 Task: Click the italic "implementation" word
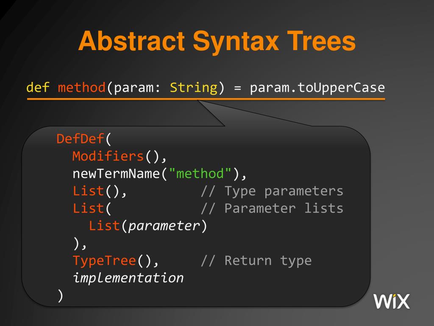[x=128, y=278]
